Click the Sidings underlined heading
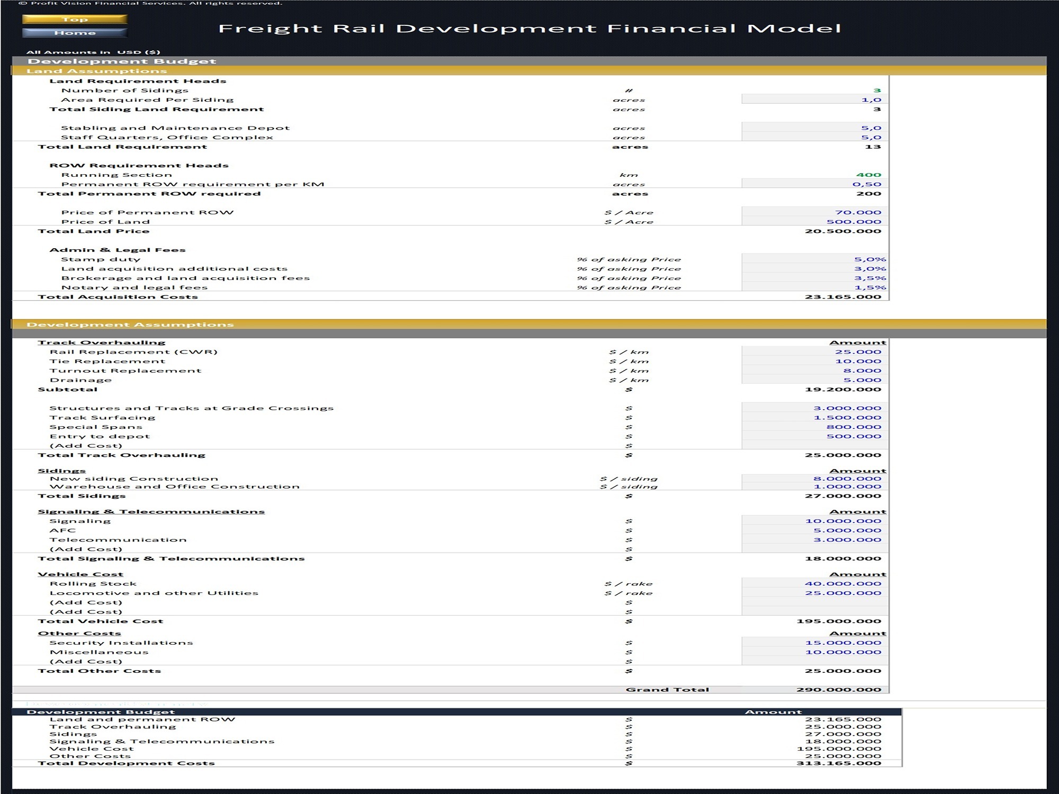Image resolution: width=1059 pixels, height=794 pixels. tap(61, 471)
